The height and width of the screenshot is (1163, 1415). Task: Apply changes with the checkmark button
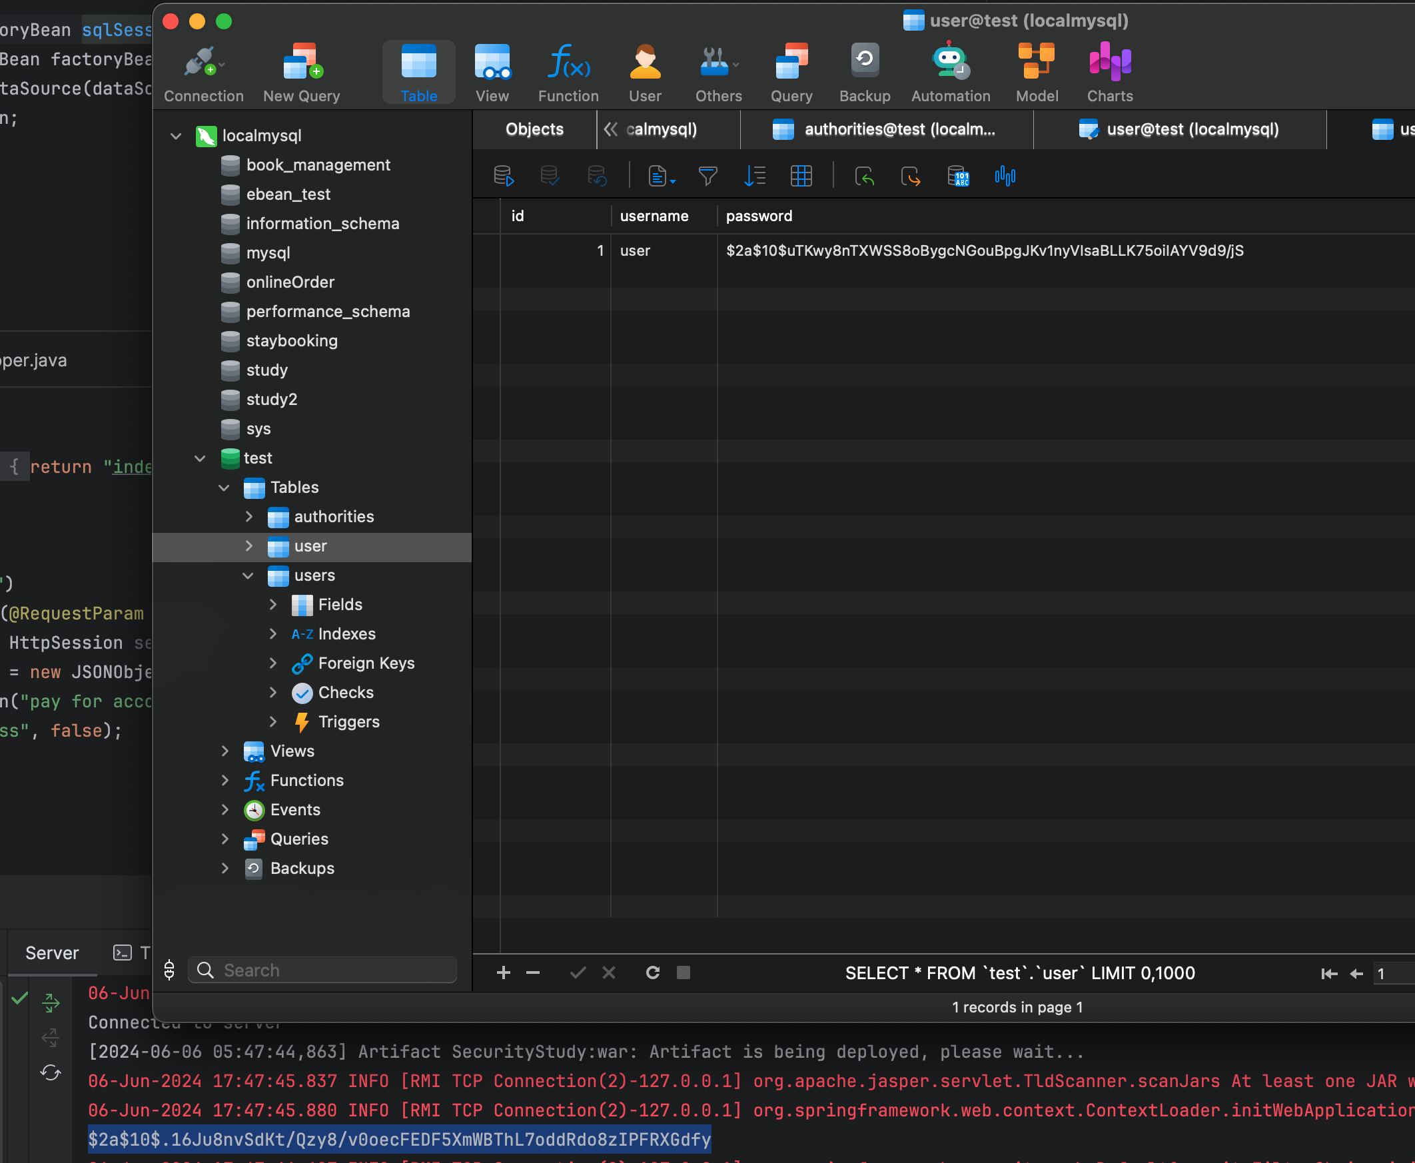(577, 972)
